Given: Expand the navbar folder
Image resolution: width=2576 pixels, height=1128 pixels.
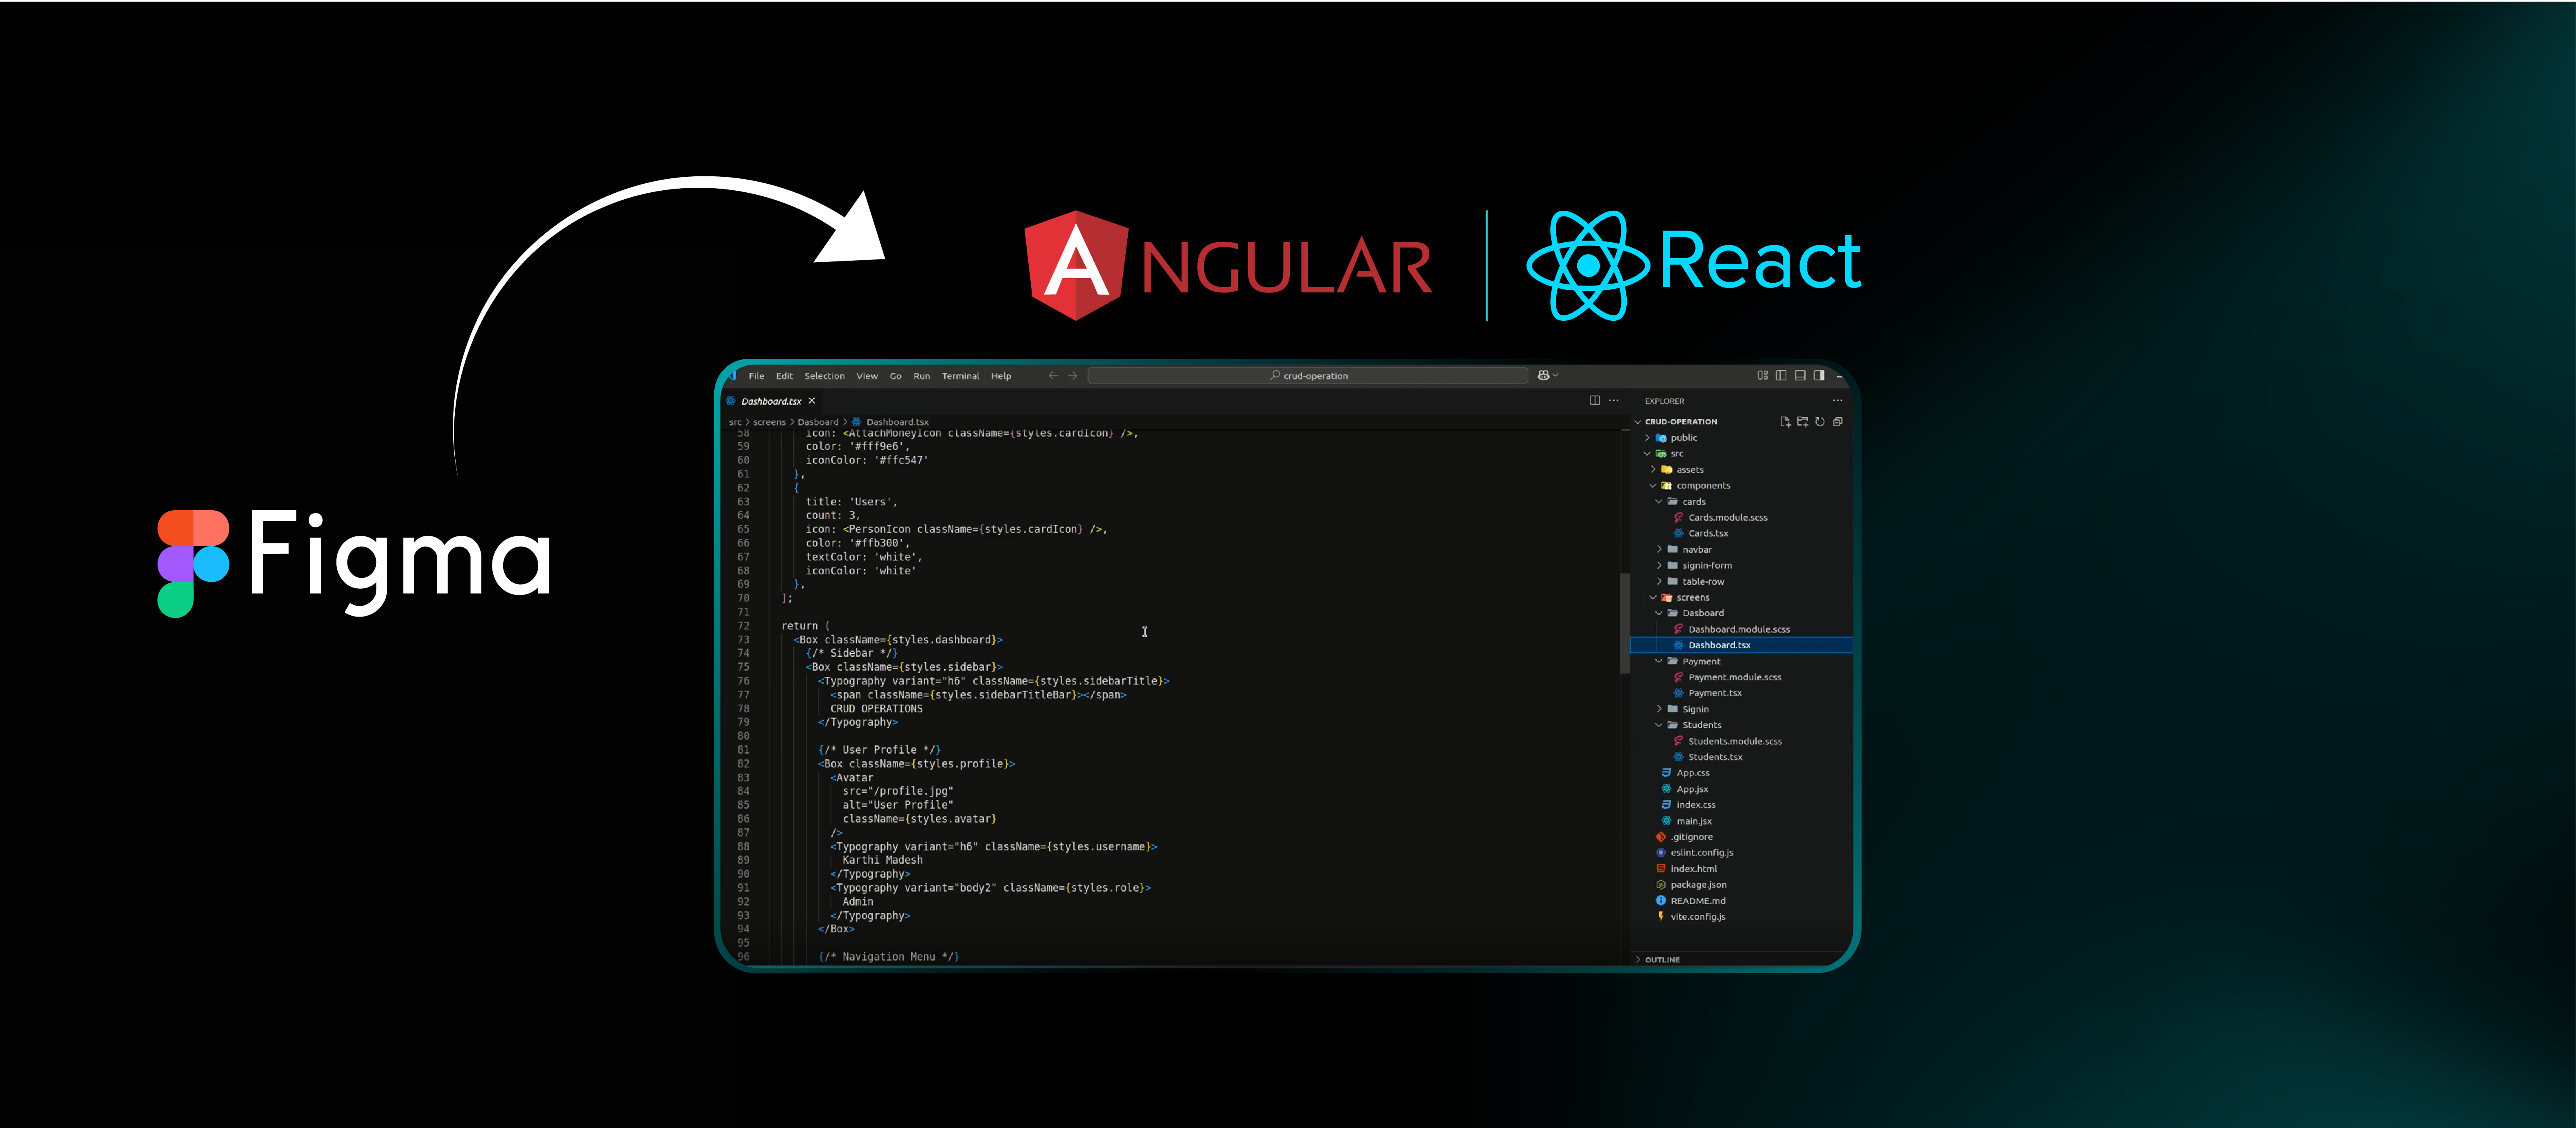Looking at the screenshot, I should [1742, 549].
